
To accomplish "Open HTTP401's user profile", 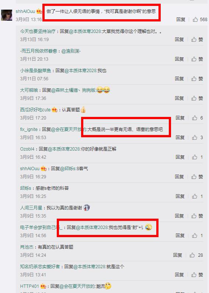I will point(29,286).
